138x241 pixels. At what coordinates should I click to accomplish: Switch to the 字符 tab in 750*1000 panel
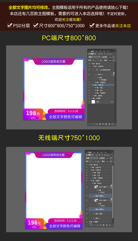105,152
